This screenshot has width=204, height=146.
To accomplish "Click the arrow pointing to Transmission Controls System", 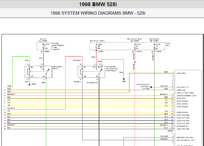I will coord(151,87).
